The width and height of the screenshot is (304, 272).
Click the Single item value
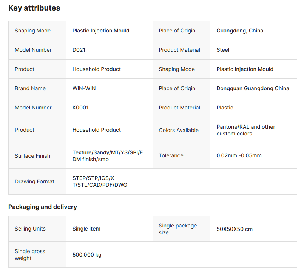click(86, 229)
